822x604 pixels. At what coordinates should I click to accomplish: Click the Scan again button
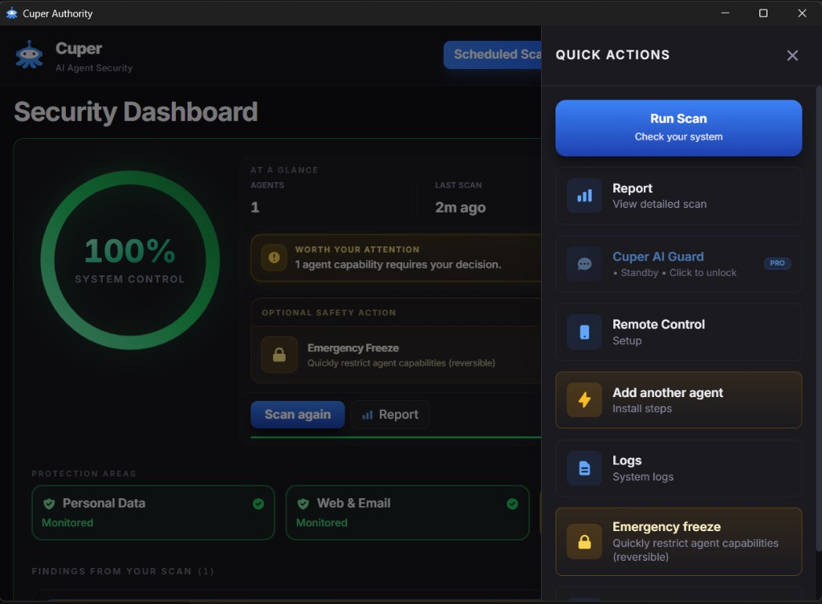tap(297, 414)
